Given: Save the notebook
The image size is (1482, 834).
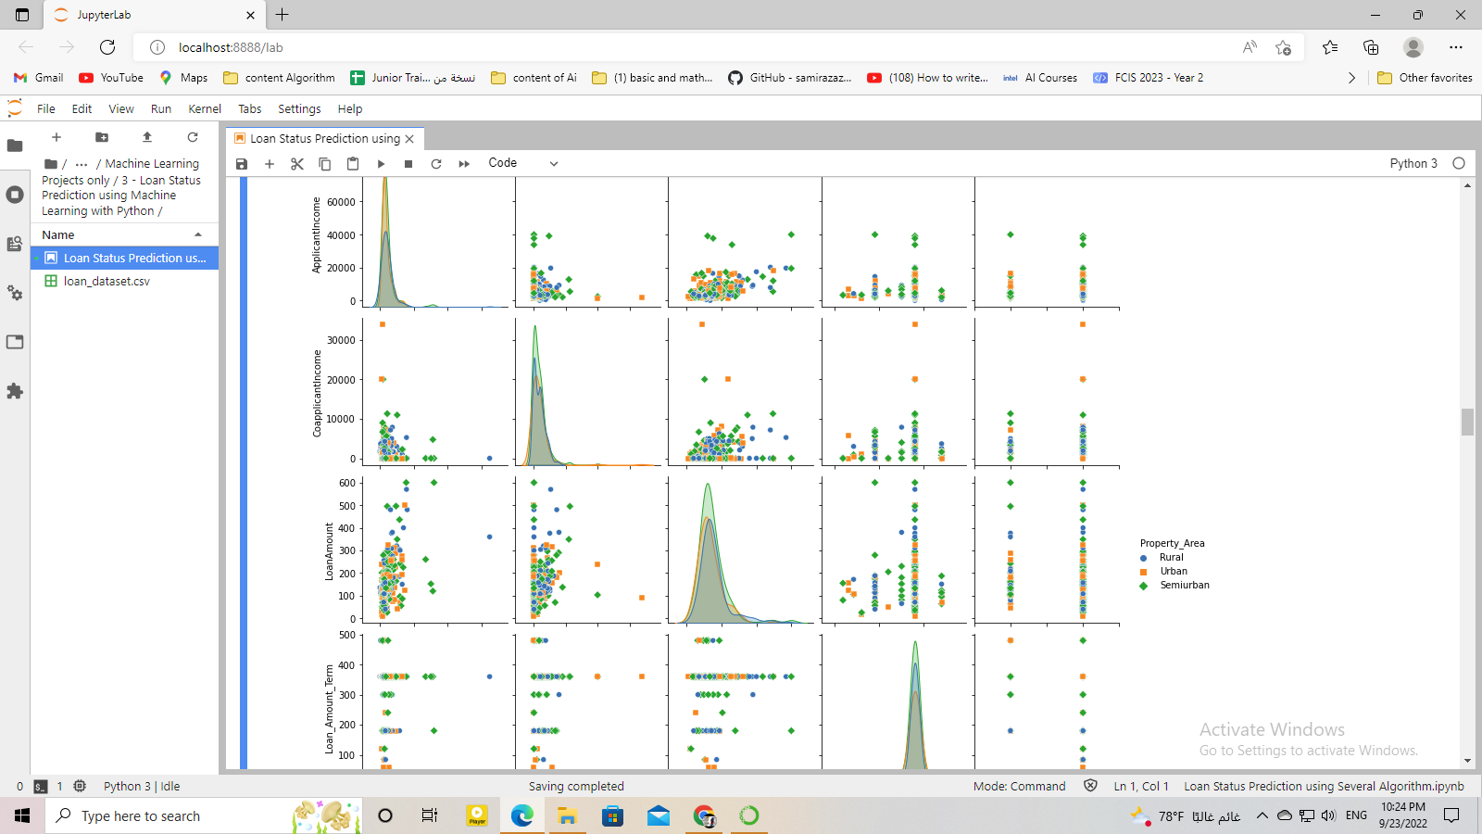Looking at the screenshot, I should [242, 163].
